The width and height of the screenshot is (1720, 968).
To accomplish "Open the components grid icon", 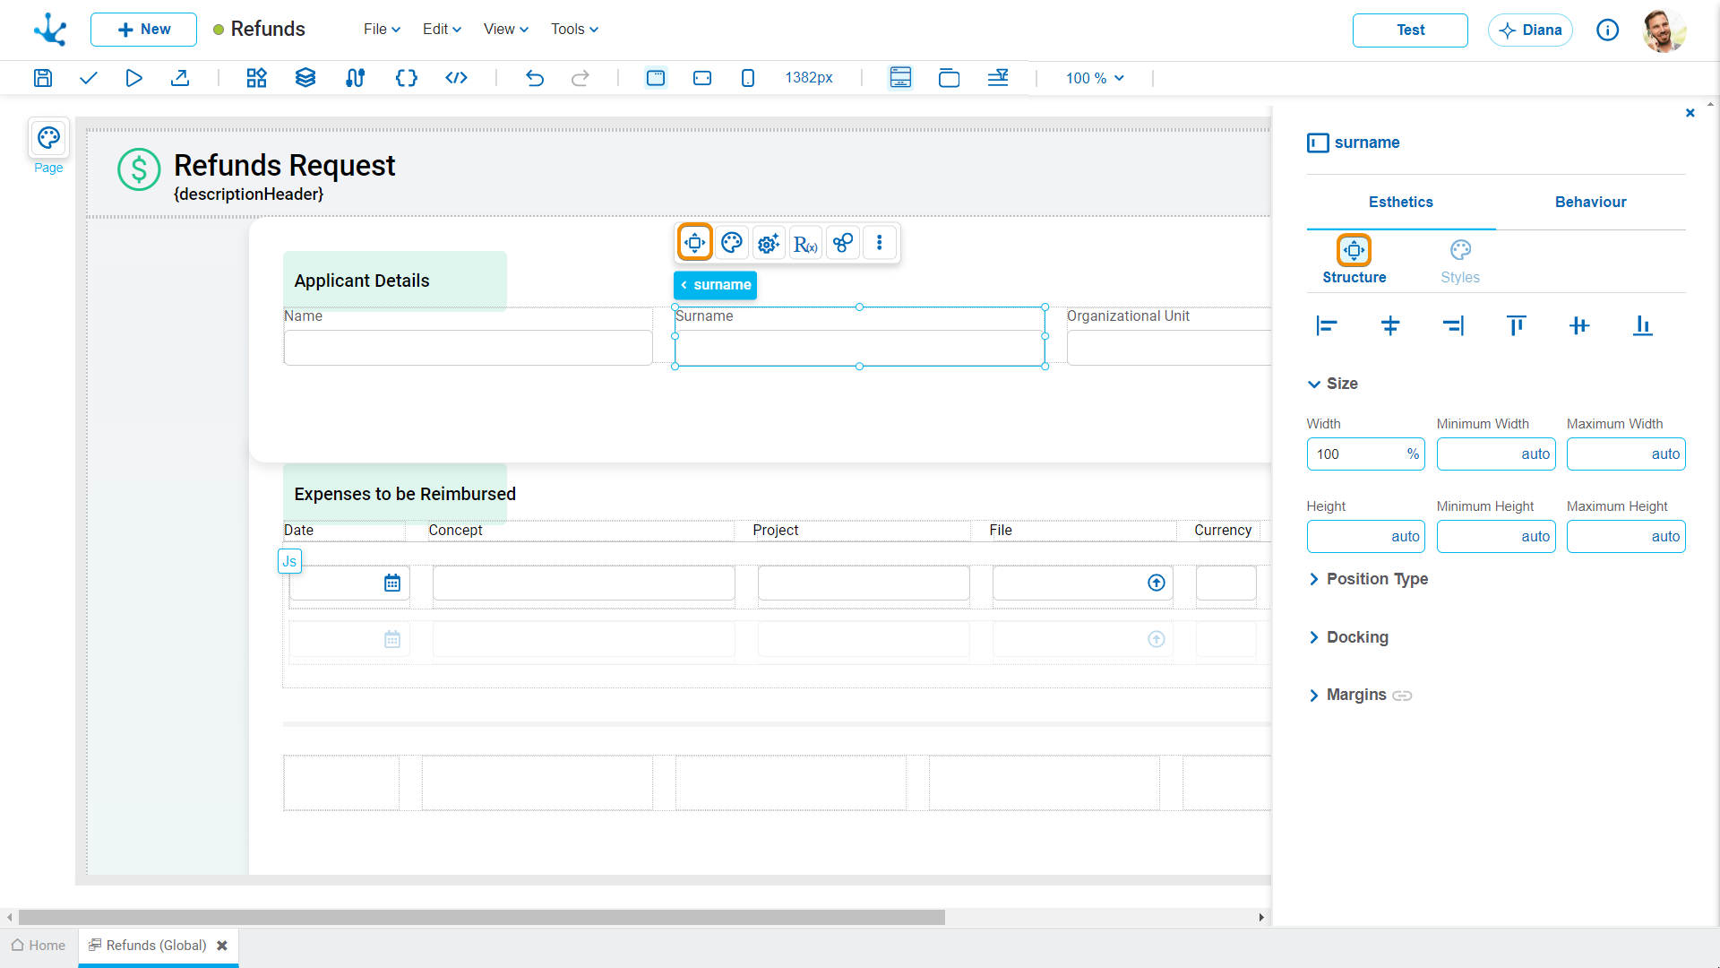I will tap(257, 78).
